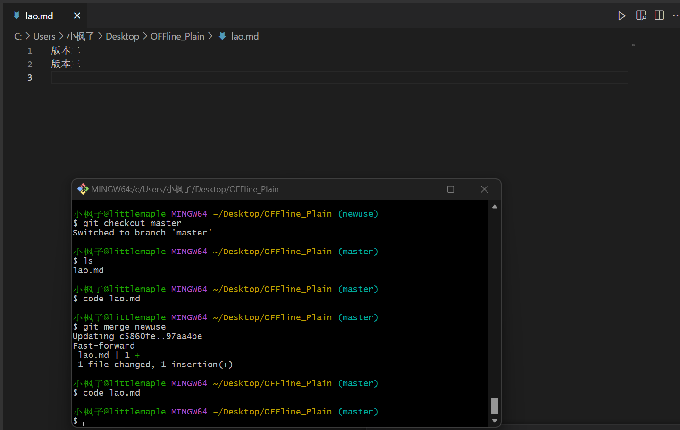Expand the OFFline_Plain breadcrumb folder
680x430 pixels.
coord(177,36)
